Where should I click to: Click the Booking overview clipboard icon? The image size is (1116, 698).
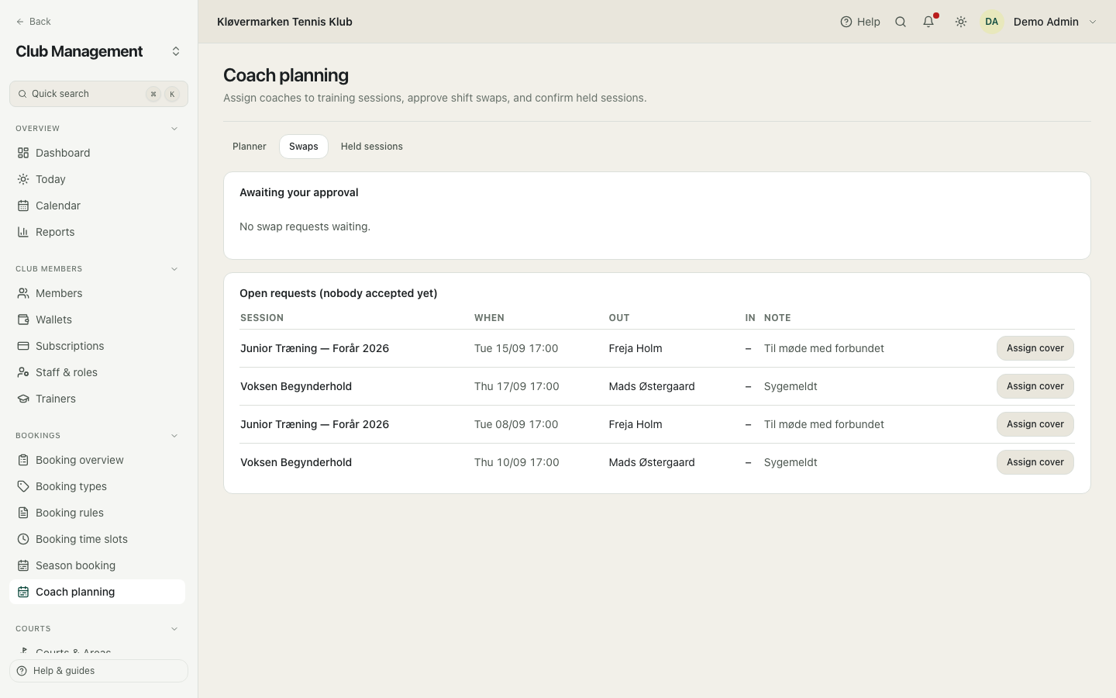23,460
